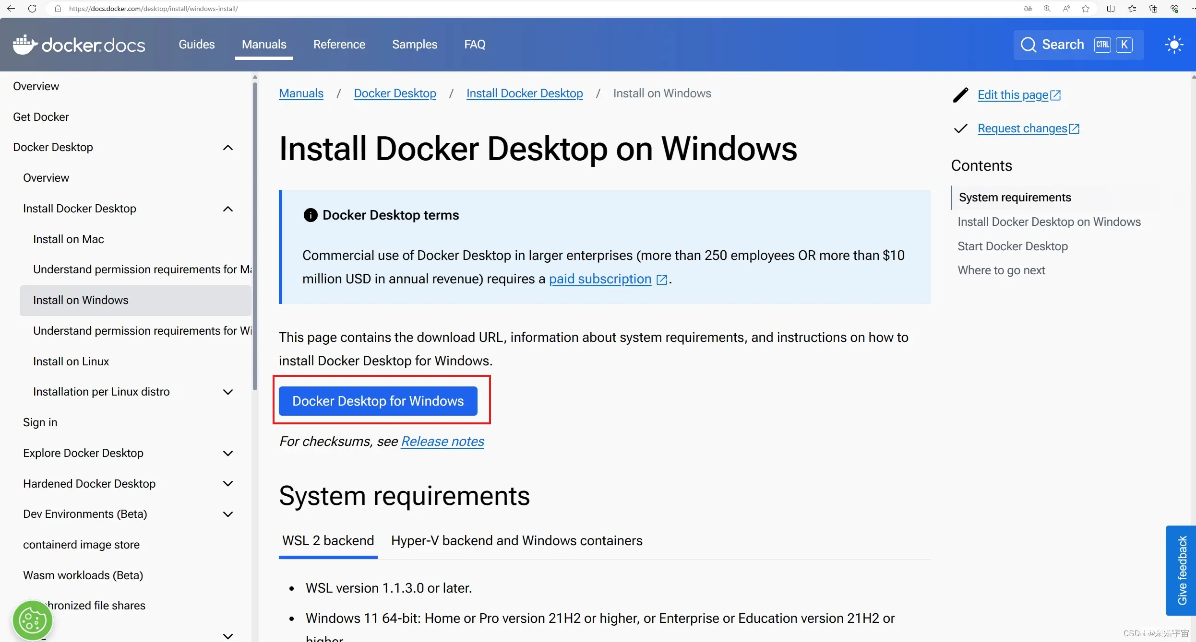Screen dimensions: 1196x642
Task: Expand Installation per Linux distro
Action: coord(228,392)
